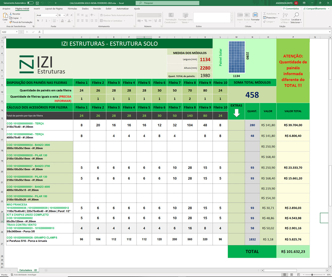Image resolution: width=332 pixels, height=277 pixels.
Task: Click the Pesquisar search box
Action: click(167, 3)
